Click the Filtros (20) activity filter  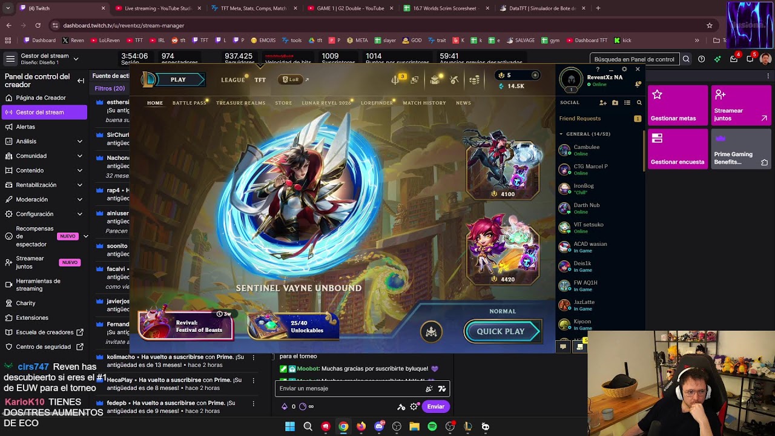tap(110, 88)
